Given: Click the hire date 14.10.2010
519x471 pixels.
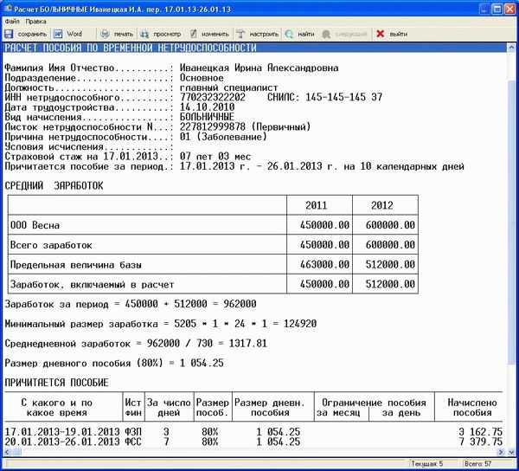Looking at the screenshot, I should point(208,107).
